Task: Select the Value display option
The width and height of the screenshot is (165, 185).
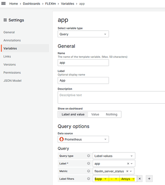Action: (x=95, y=114)
